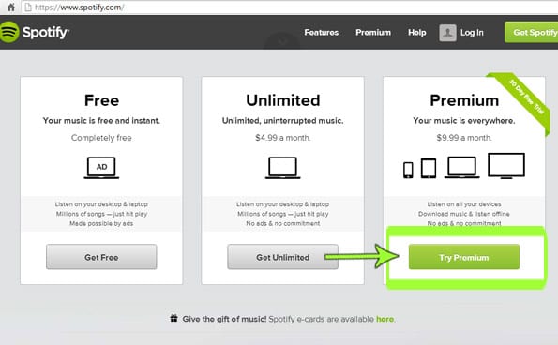Click 'Download music & listen offline' text
This screenshot has width=558, height=345.
[464, 214]
